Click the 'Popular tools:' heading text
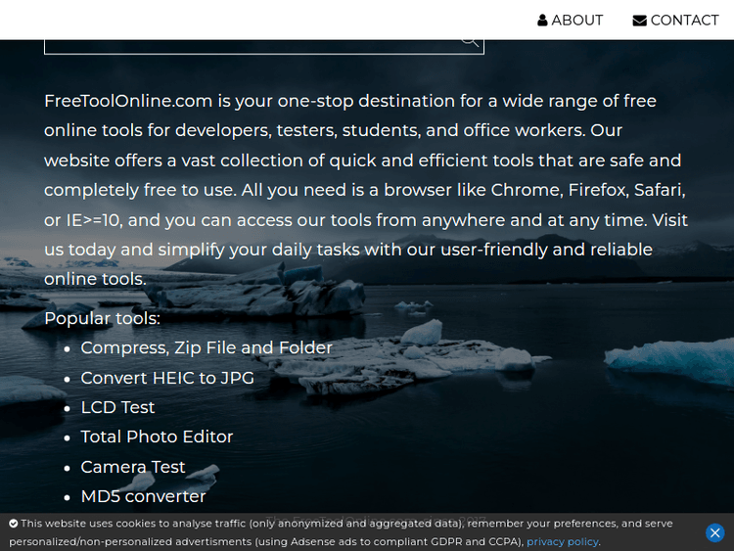This screenshot has height=551, width=734. pyautogui.click(x=102, y=318)
